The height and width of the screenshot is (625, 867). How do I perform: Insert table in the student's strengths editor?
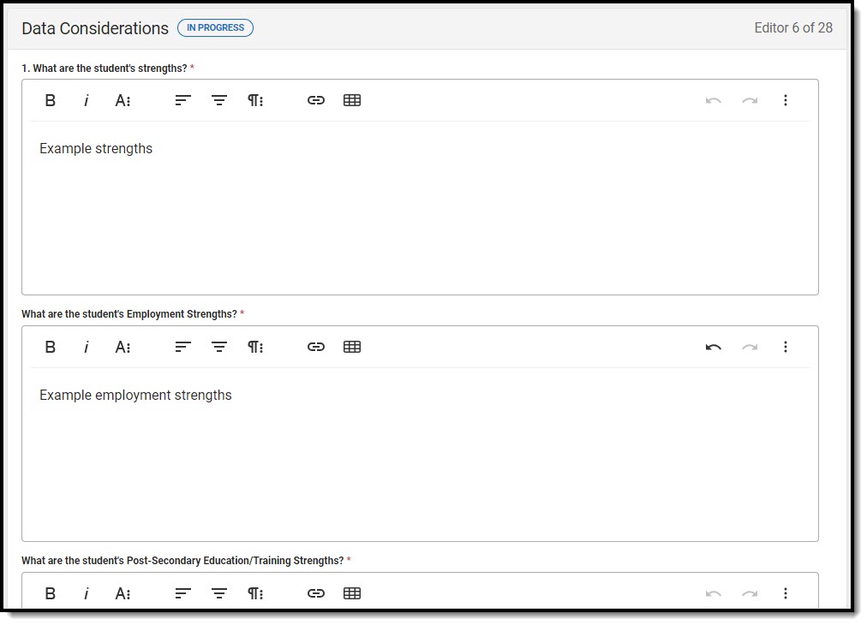coord(352,100)
